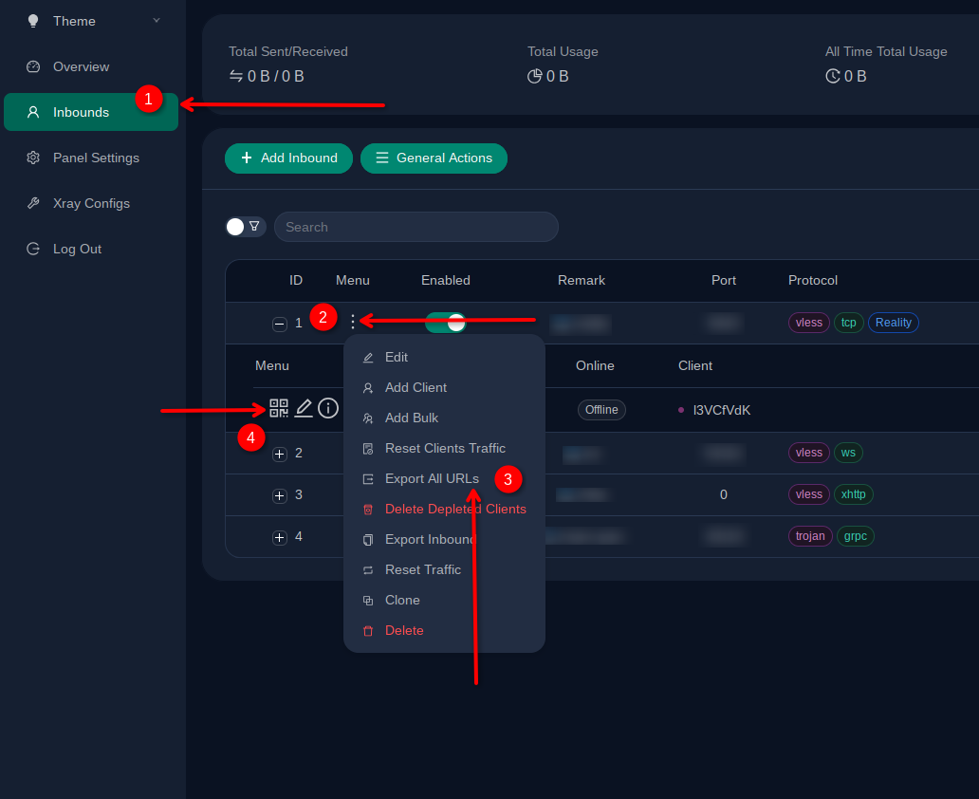The image size is (979, 799).
Task: Click the QR code icon for client
Action: 279,408
